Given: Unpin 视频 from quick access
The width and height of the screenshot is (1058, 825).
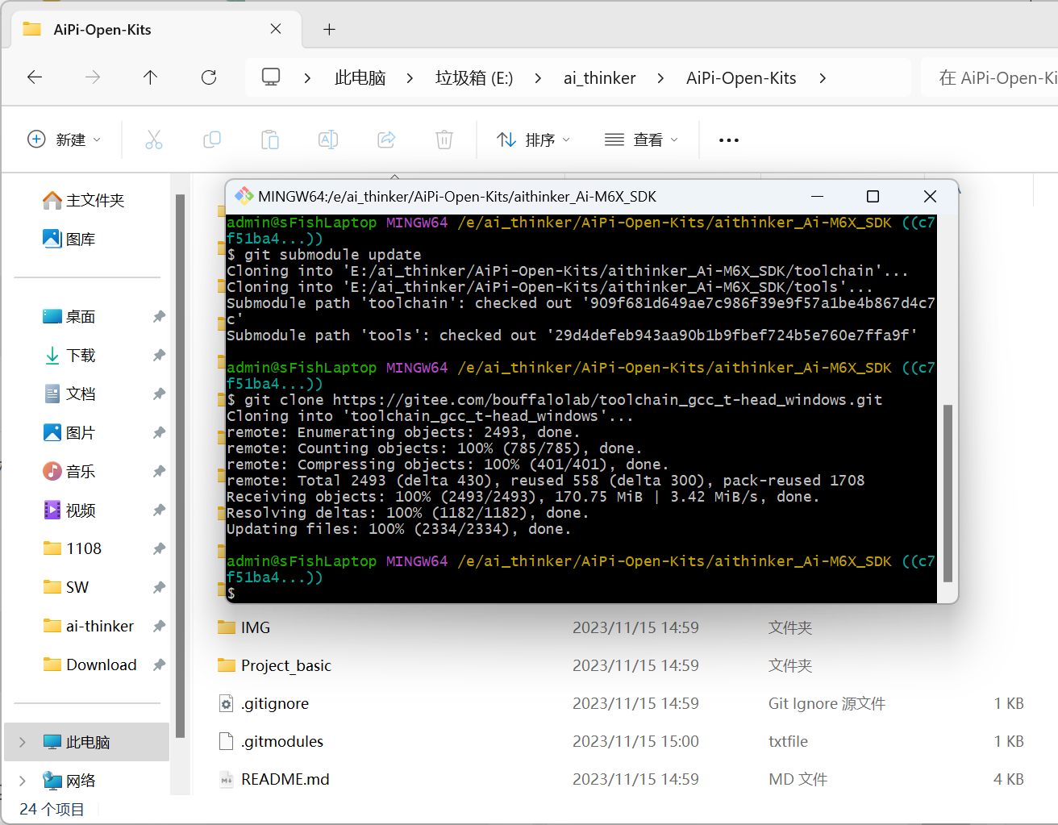Looking at the screenshot, I should click(x=159, y=510).
